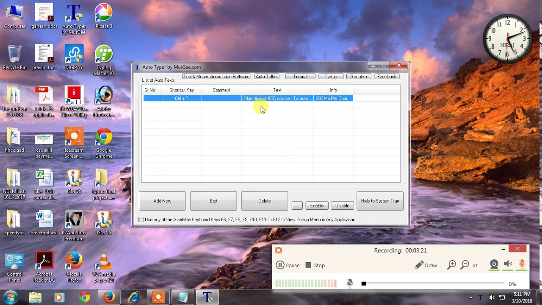Select Control Panel desktop icon

(15, 267)
